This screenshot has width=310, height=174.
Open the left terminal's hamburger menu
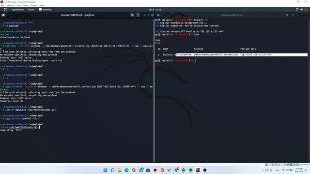pyautogui.click(x=138, y=15)
